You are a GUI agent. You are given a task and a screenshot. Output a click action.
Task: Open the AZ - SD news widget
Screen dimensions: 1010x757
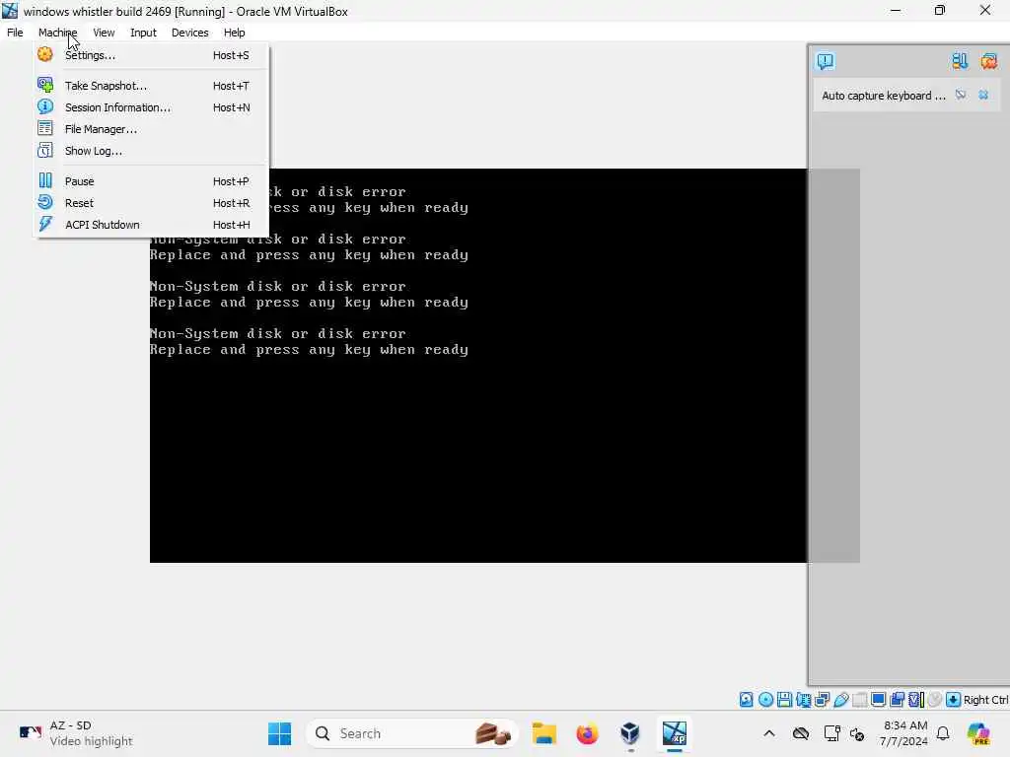(x=76, y=733)
